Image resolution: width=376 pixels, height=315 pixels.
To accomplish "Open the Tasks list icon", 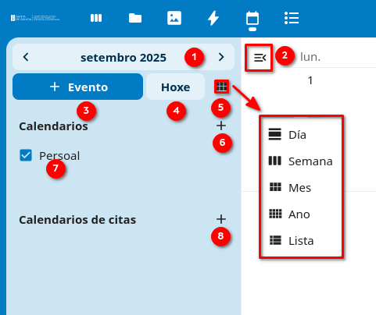I will pos(292,18).
